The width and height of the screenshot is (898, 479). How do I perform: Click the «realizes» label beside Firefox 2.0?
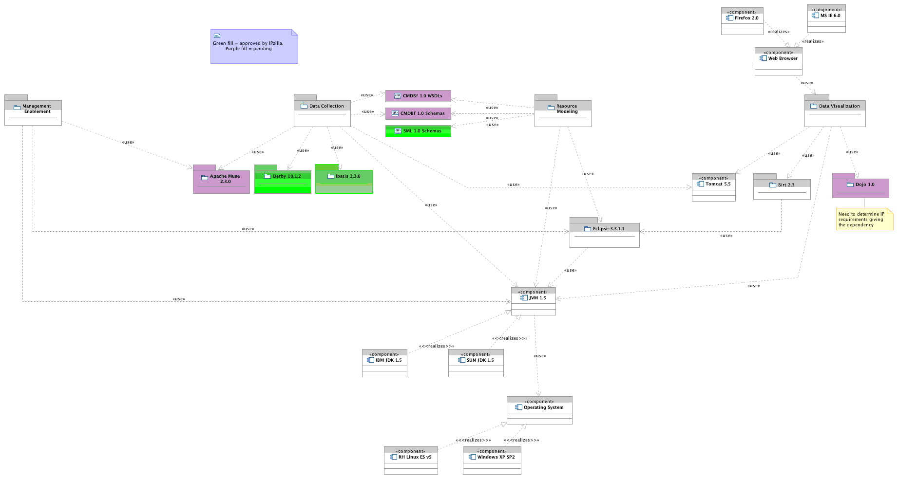pos(779,32)
